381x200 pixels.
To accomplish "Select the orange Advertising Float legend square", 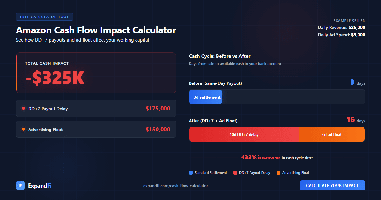I will 278,173.
